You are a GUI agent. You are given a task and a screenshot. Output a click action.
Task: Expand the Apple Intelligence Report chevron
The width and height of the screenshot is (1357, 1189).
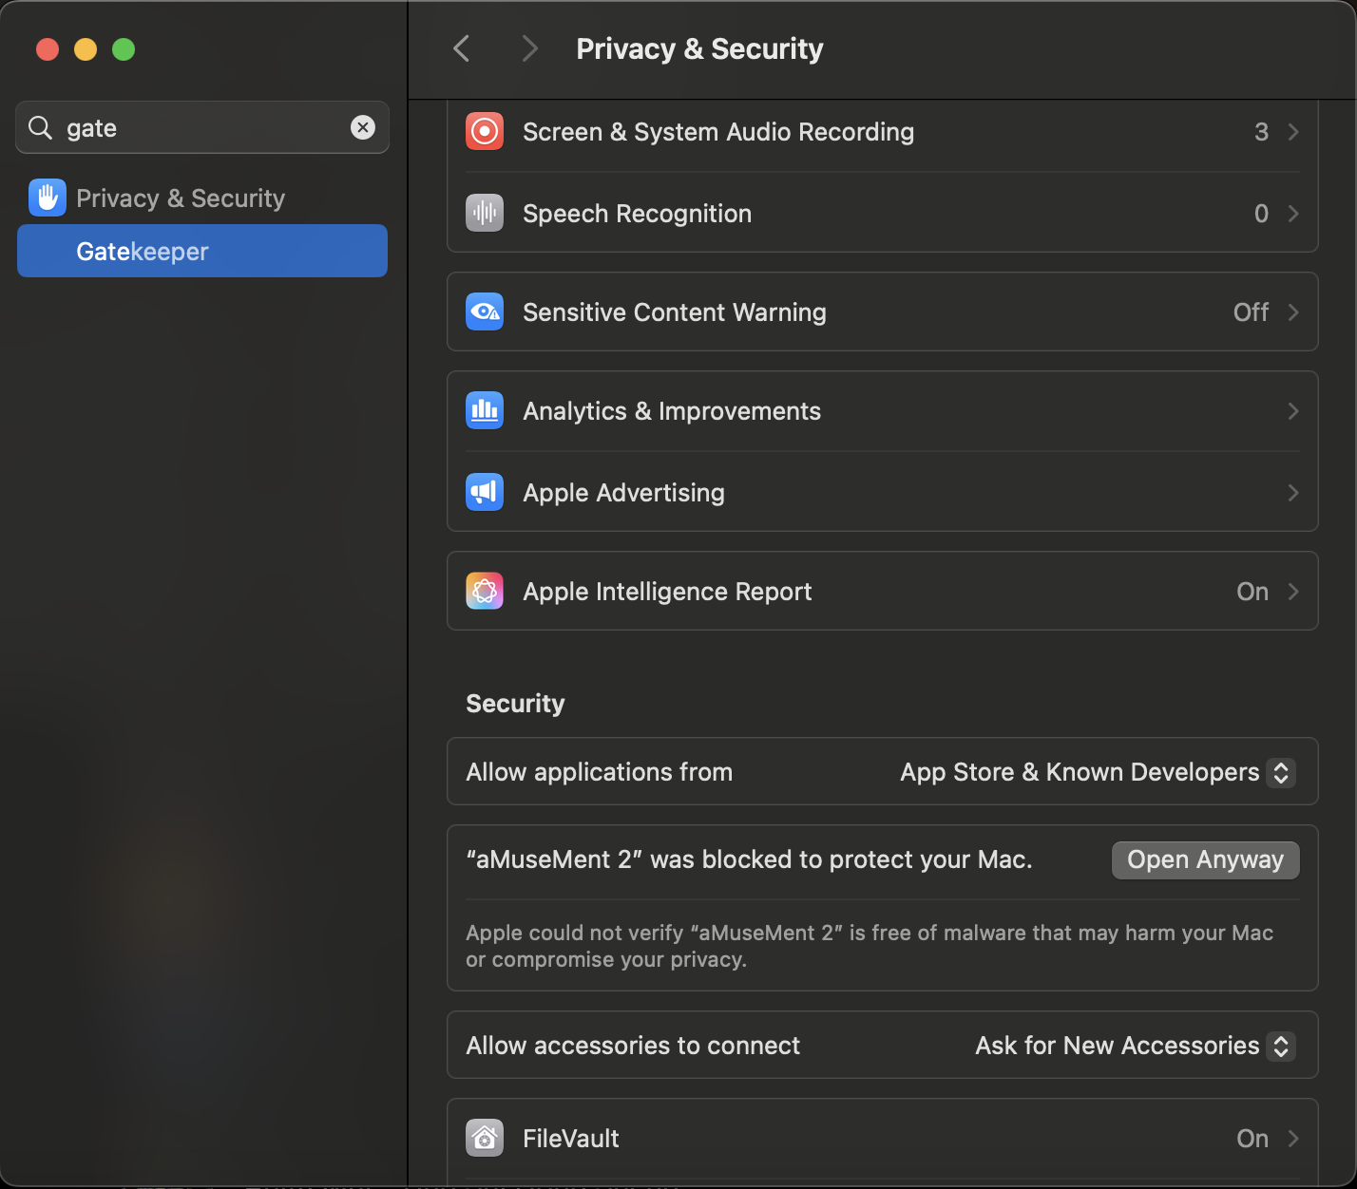click(1293, 592)
